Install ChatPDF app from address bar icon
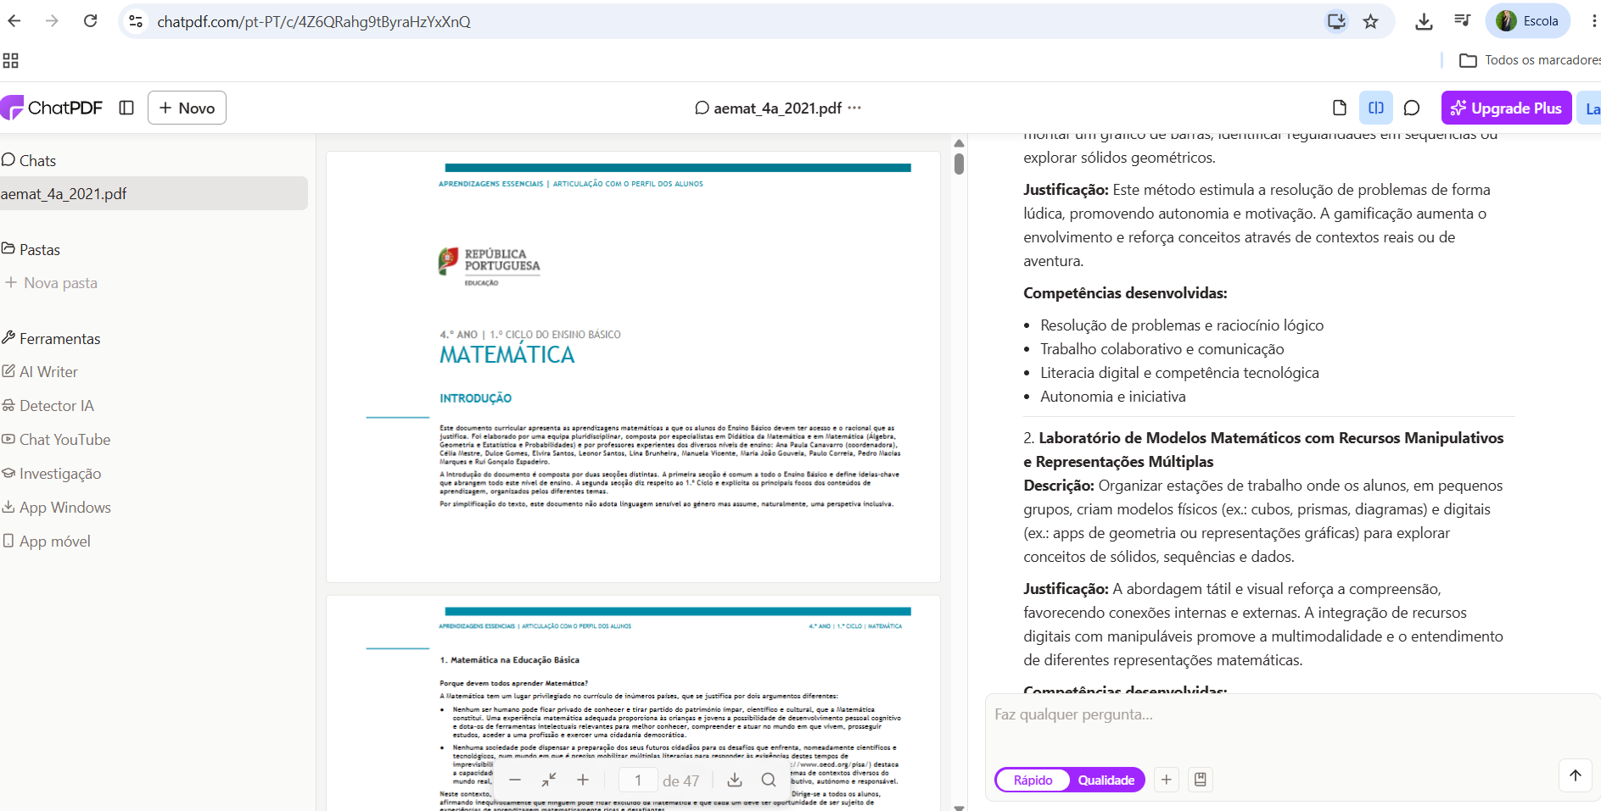 point(1336,21)
